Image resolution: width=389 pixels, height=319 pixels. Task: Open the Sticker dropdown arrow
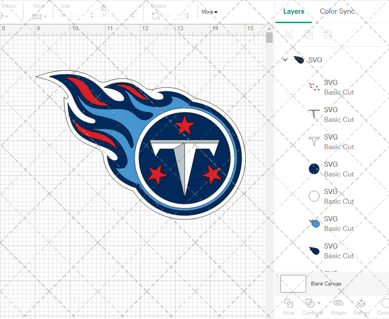(x=7, y=17)
